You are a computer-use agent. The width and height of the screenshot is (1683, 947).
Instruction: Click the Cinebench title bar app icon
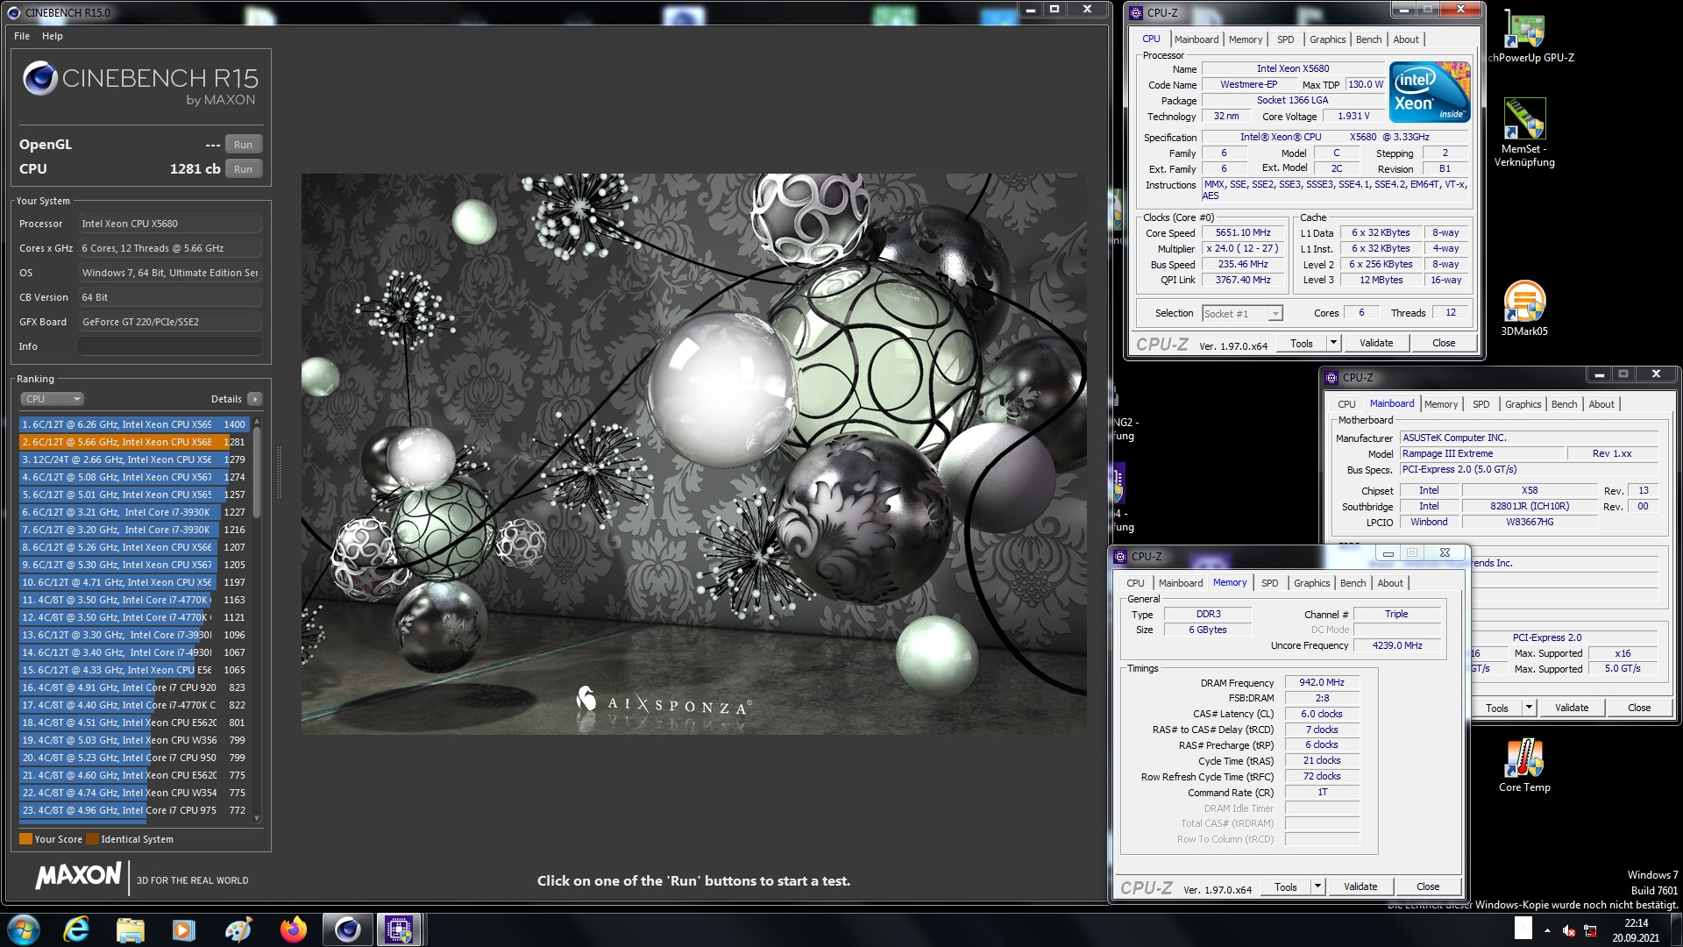click(13, 12)
